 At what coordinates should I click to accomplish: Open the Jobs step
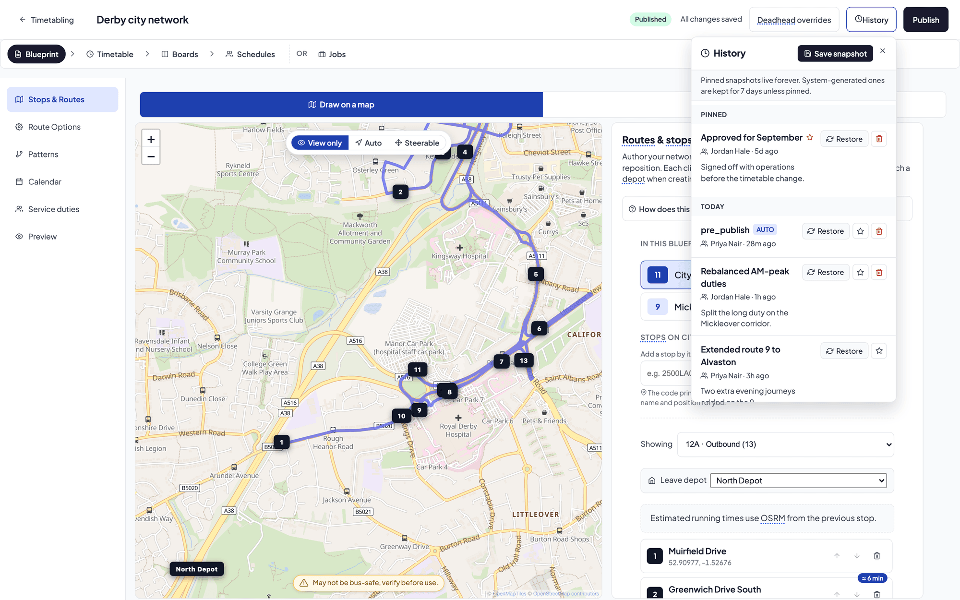click(x=332, y=54)
